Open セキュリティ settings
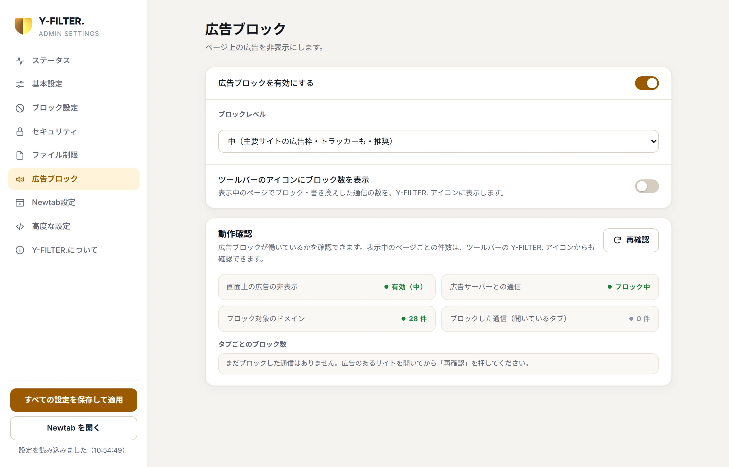This screenshot has width=729, height=467. click(73, 132)
